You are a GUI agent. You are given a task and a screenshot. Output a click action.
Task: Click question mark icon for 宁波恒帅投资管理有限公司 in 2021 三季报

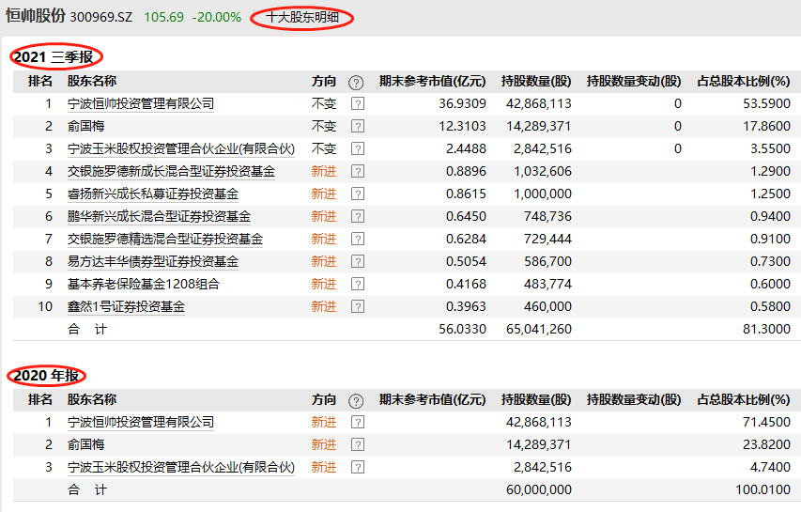coord(358,103)
